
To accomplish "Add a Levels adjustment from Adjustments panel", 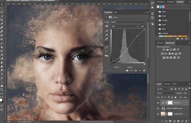I will point(167,50).
